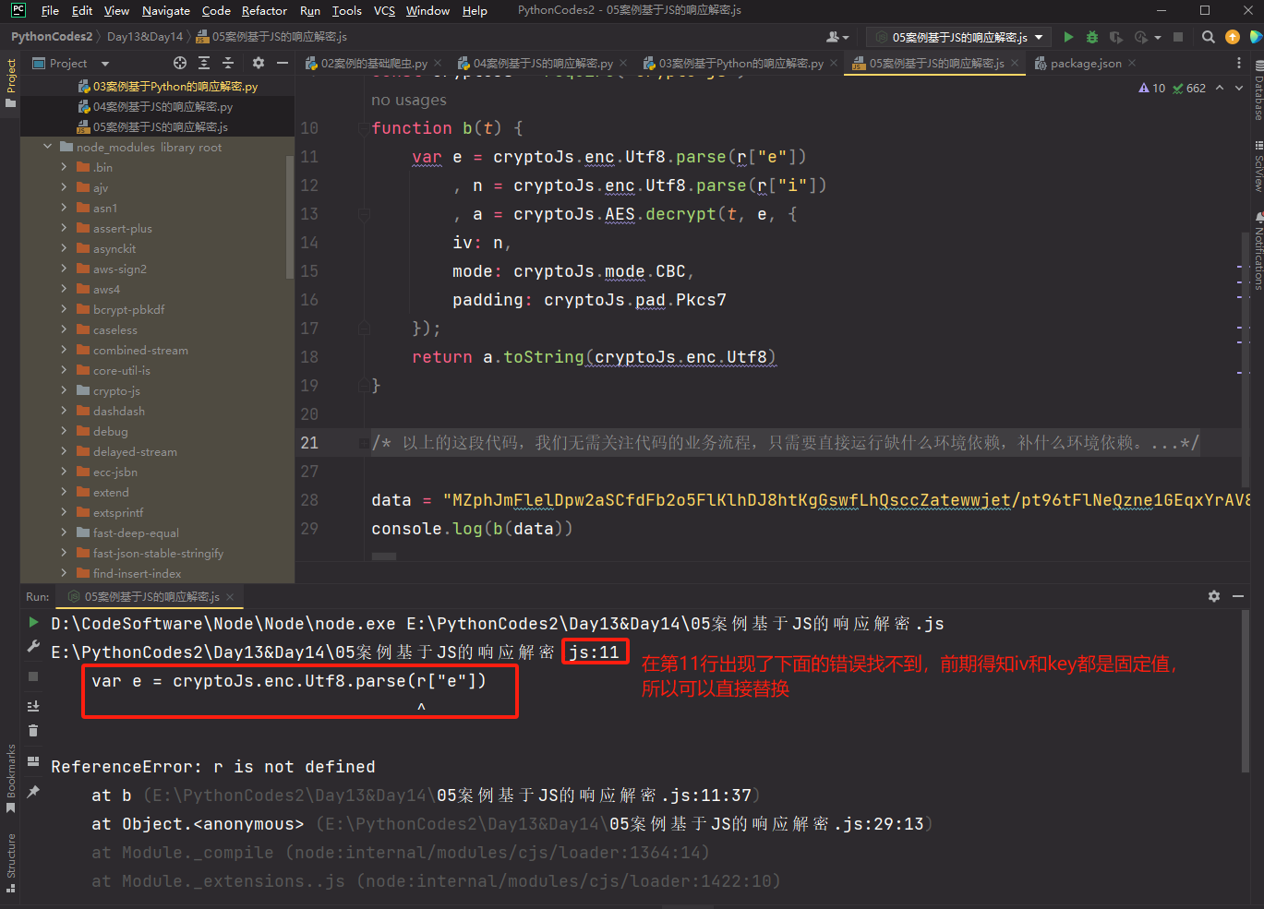Run with coverage using the shield icon
This screenshot has width=1264, height=909.
click(x=1116, y=37)
